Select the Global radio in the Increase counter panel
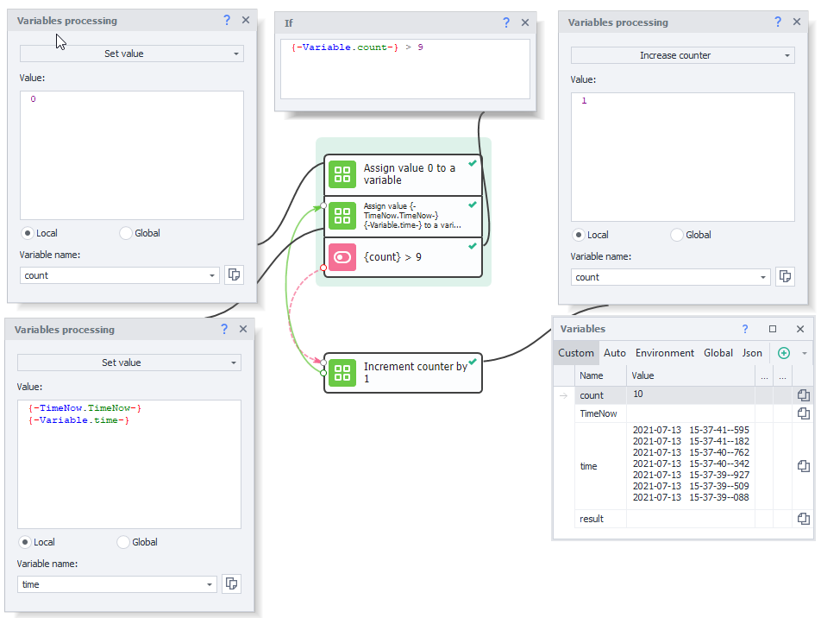Image resolution: width=821 pixels, height=618 pixels. (x=677, y=235)
